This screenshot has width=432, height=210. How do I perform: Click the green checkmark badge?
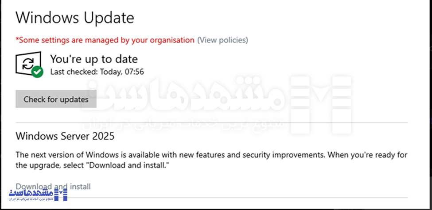[38, 71]
